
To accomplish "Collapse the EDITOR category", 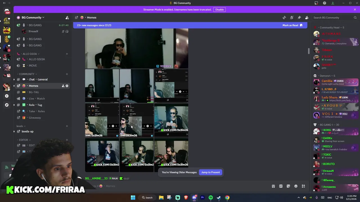I will pos(24,140).
